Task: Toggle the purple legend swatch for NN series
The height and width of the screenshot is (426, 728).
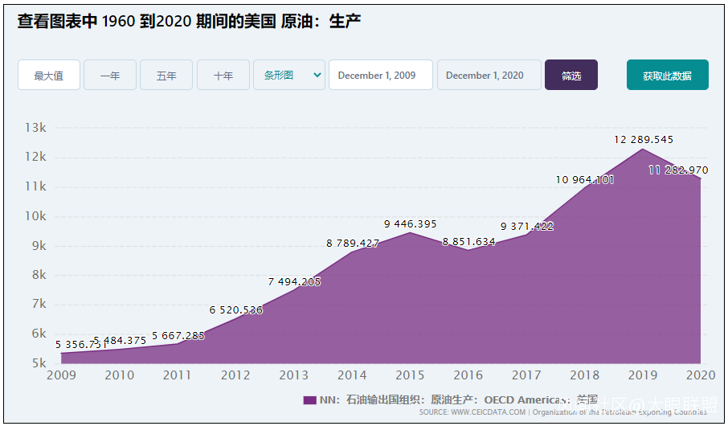Action: pos(309,400)
